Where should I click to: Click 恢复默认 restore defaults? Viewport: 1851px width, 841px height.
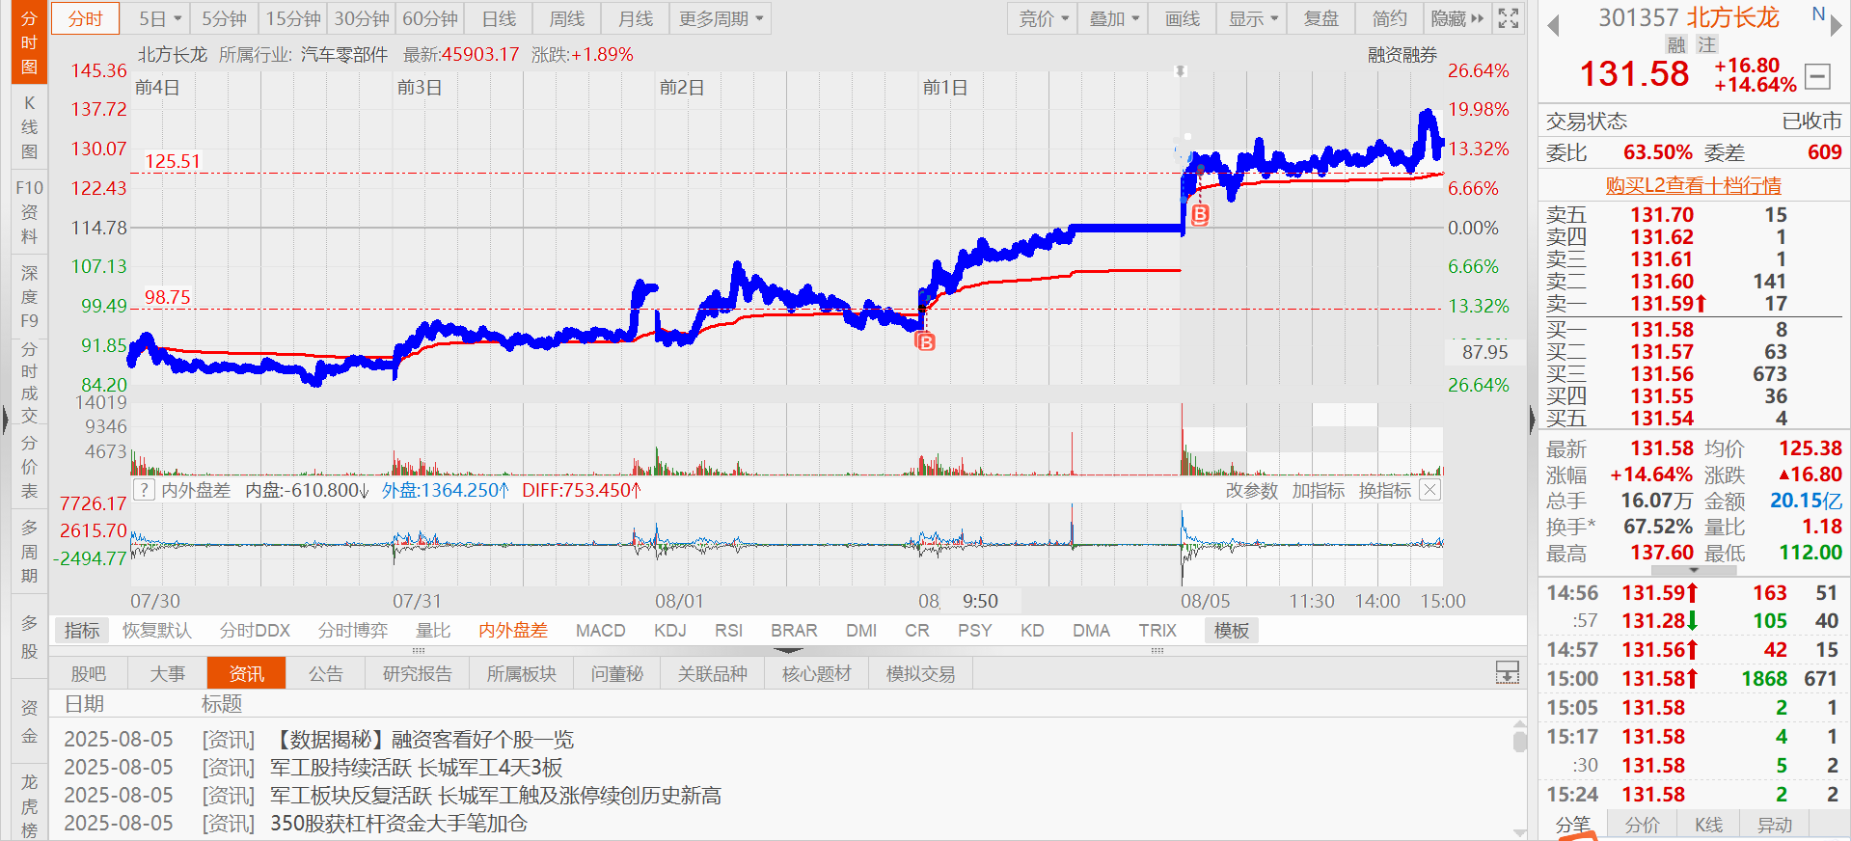157,630
